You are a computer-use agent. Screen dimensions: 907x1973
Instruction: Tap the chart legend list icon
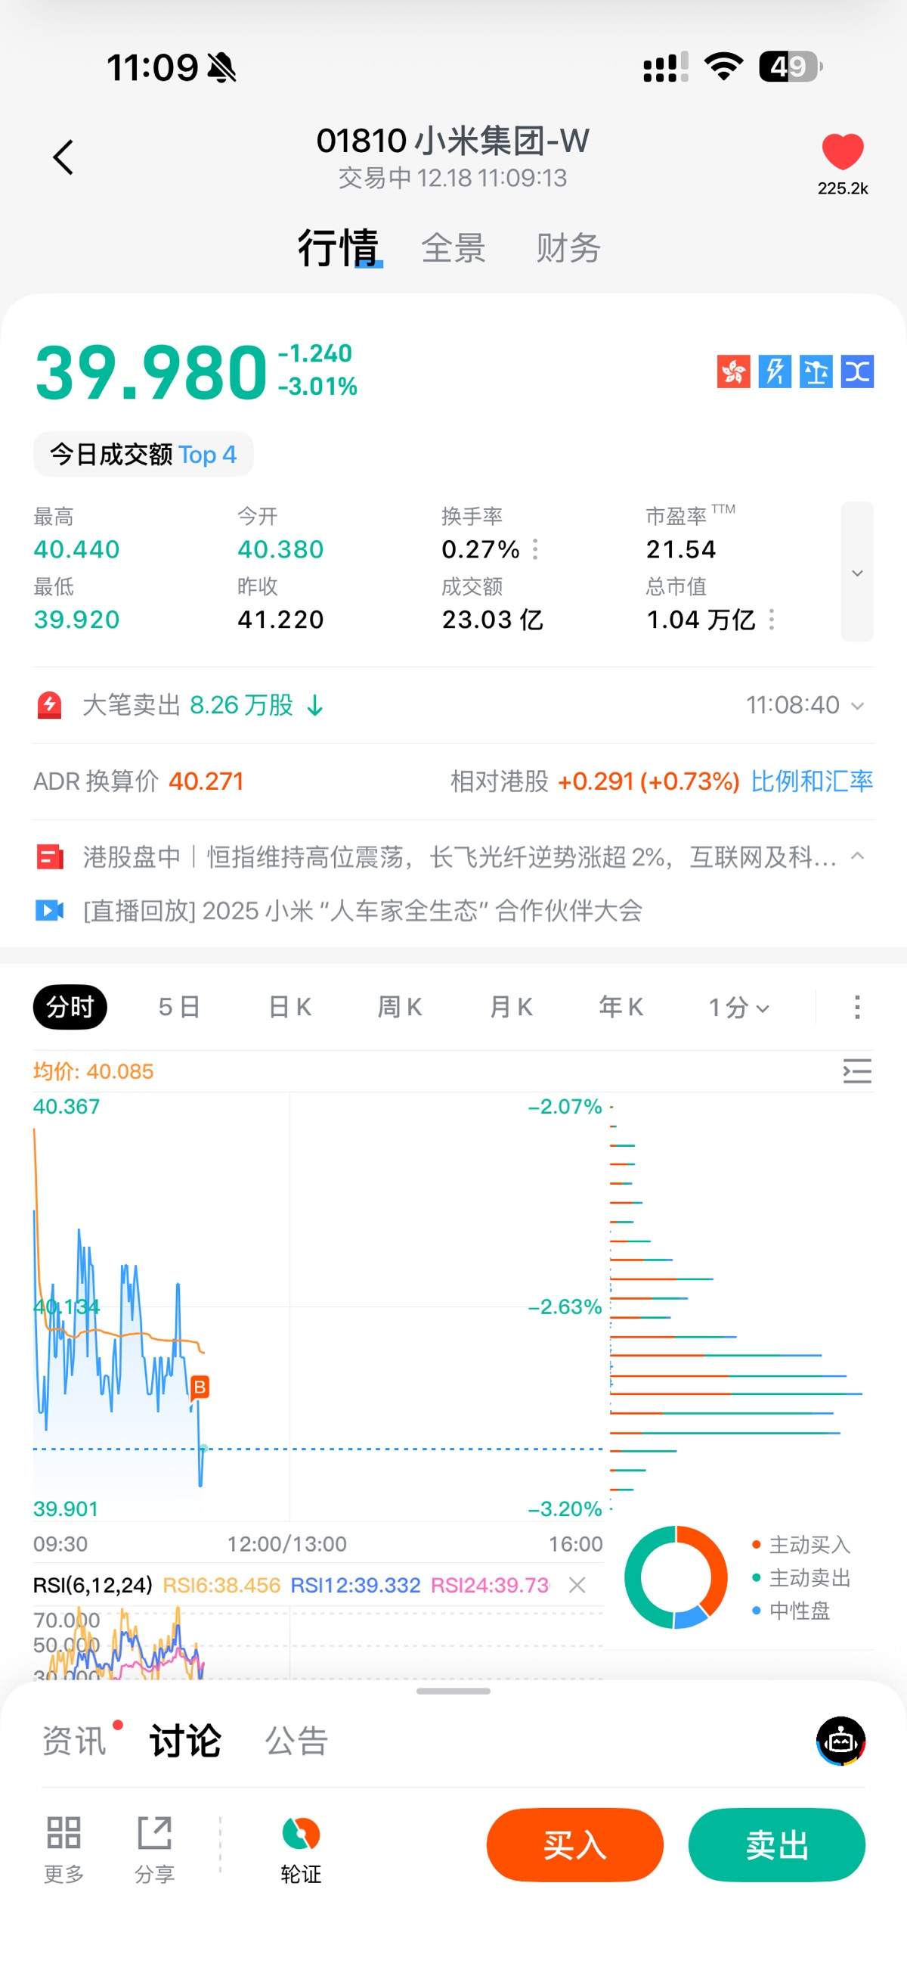point(857,1070)
